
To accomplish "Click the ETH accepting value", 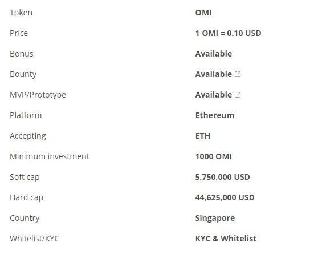I will click(203, 136).
